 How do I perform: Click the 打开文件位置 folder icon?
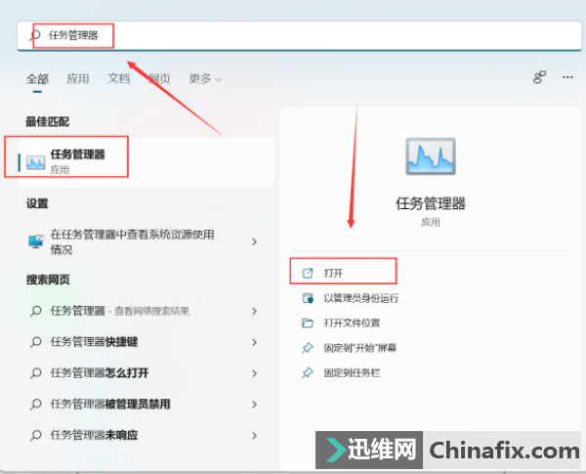308,323
